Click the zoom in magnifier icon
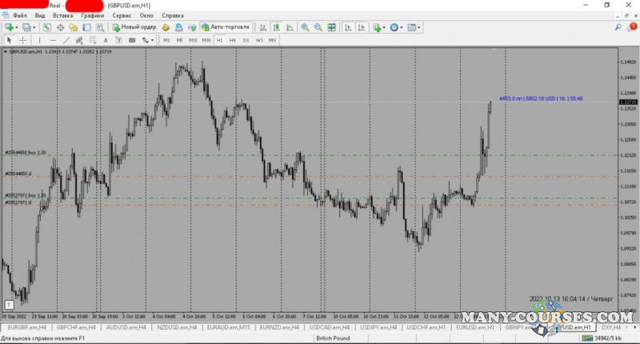 [x=305, y=27]
